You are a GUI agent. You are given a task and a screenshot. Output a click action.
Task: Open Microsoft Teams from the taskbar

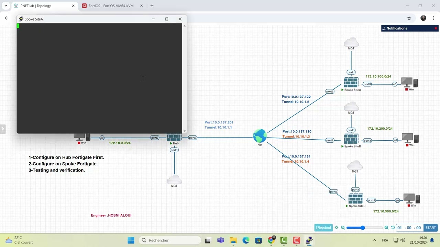point(220,240)
